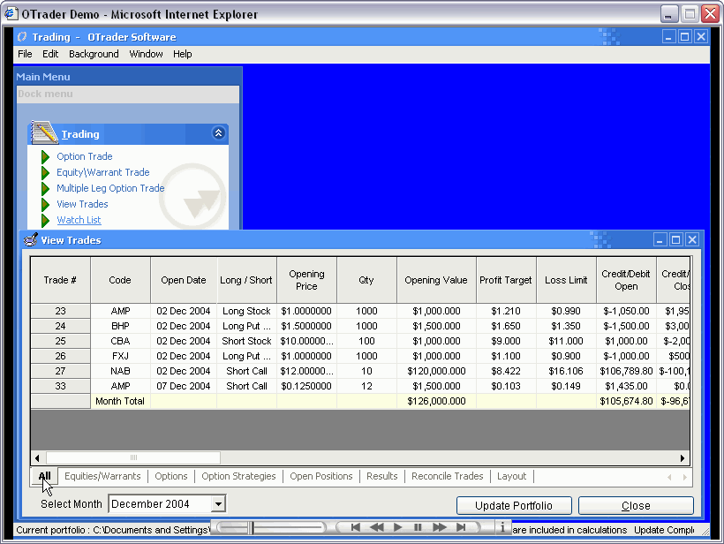Pause the demo playback
This screenshot has width=724, height=544.
point(418,527)
